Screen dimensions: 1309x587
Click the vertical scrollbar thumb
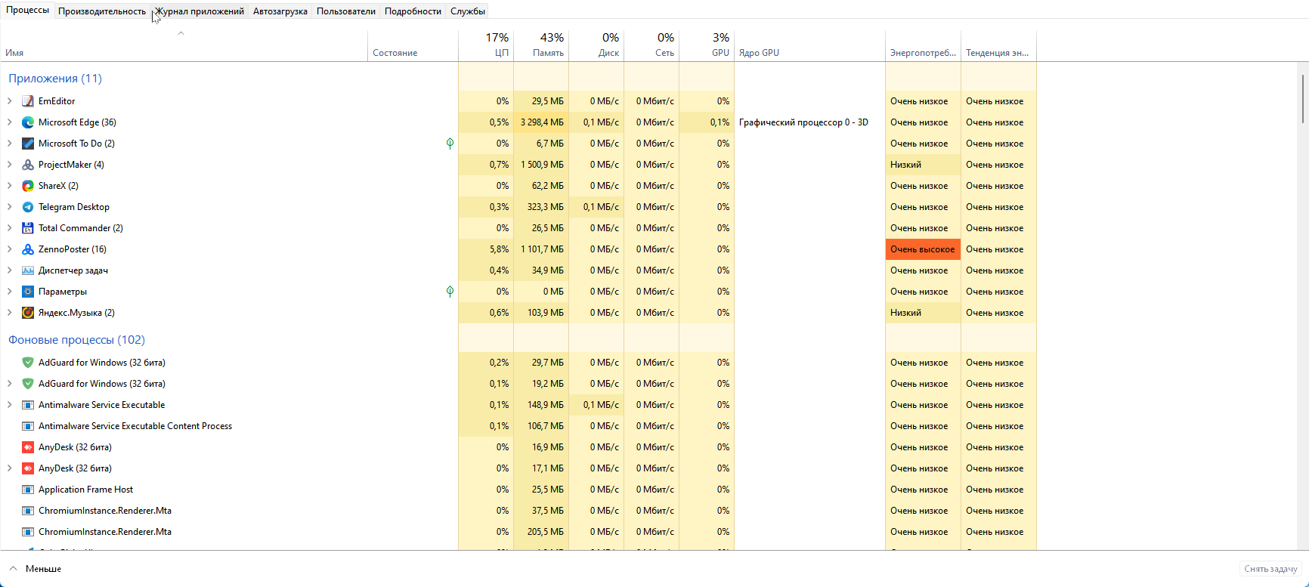1303,98
